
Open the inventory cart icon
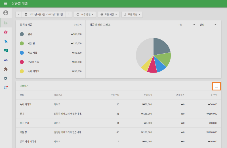coord(6,41)
